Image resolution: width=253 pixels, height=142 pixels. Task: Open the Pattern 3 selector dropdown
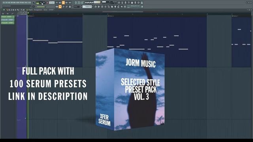click(x=87, y=7)
